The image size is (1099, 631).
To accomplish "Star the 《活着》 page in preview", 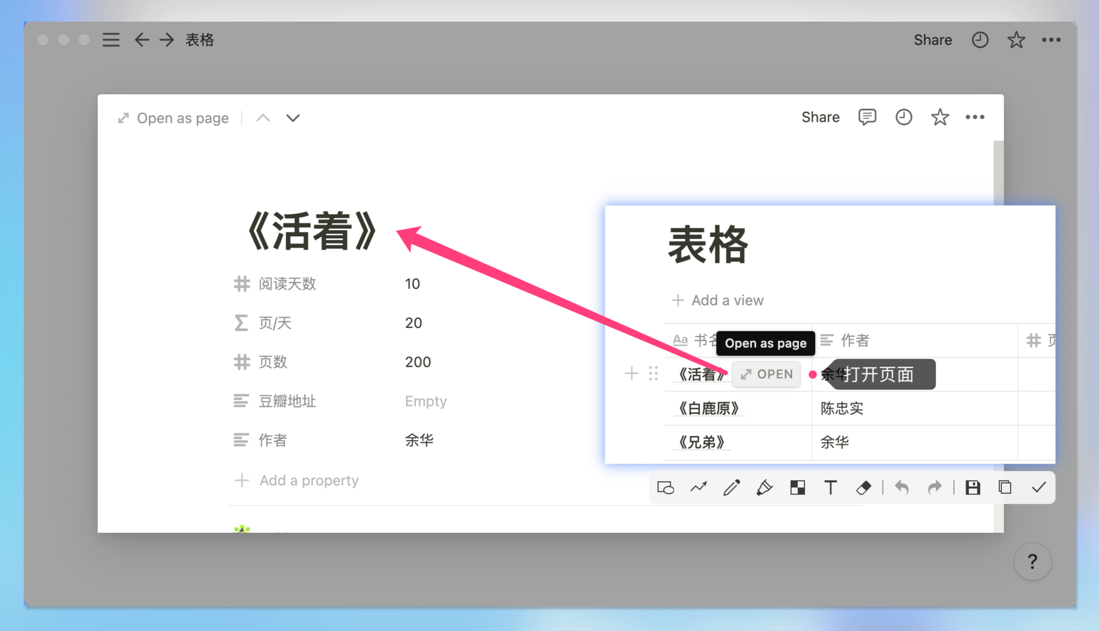I will pos(940,117).
